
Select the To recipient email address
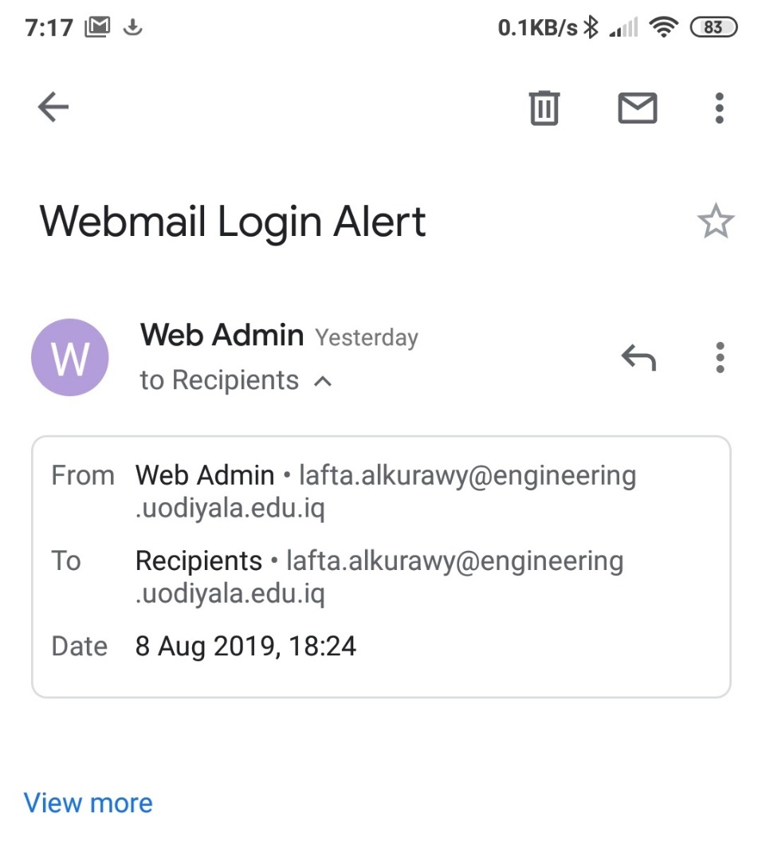pos(379,577)
